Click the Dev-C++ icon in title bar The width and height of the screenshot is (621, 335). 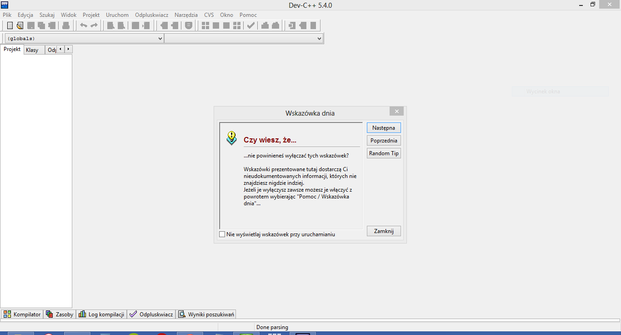(5, 5)
